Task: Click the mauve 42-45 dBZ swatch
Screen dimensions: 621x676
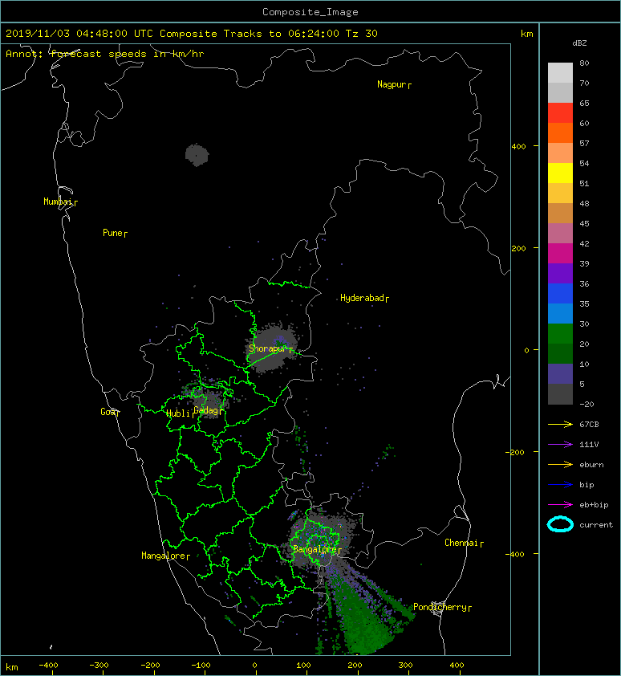Action: pos(560,234)
